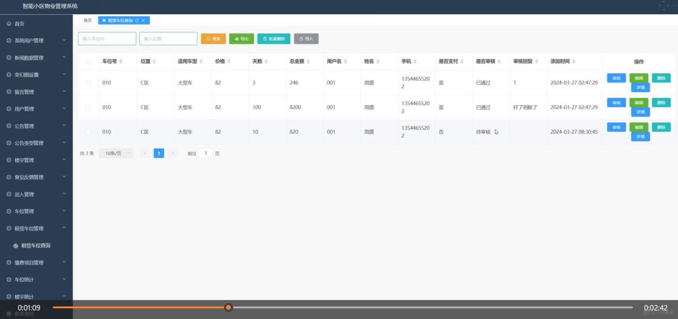
Task: Click the plus-circle icon beside 租赁车位查询
Action: [x=15, y=246]
